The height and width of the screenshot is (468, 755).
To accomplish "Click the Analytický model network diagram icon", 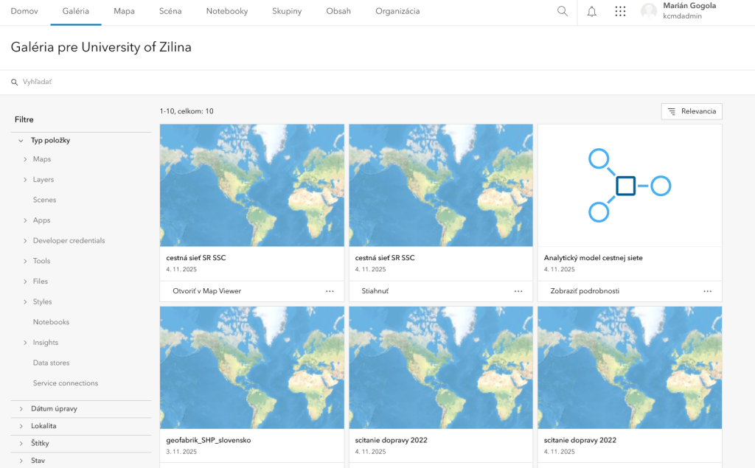I will [629, 185].
